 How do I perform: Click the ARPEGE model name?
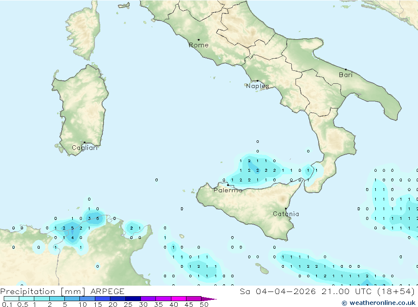click(x=107, y=292)
